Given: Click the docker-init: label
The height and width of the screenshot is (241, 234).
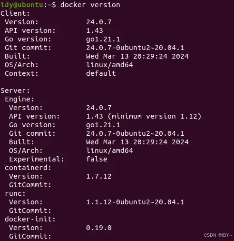Looking at the screenshot, I should coord(30,219).
